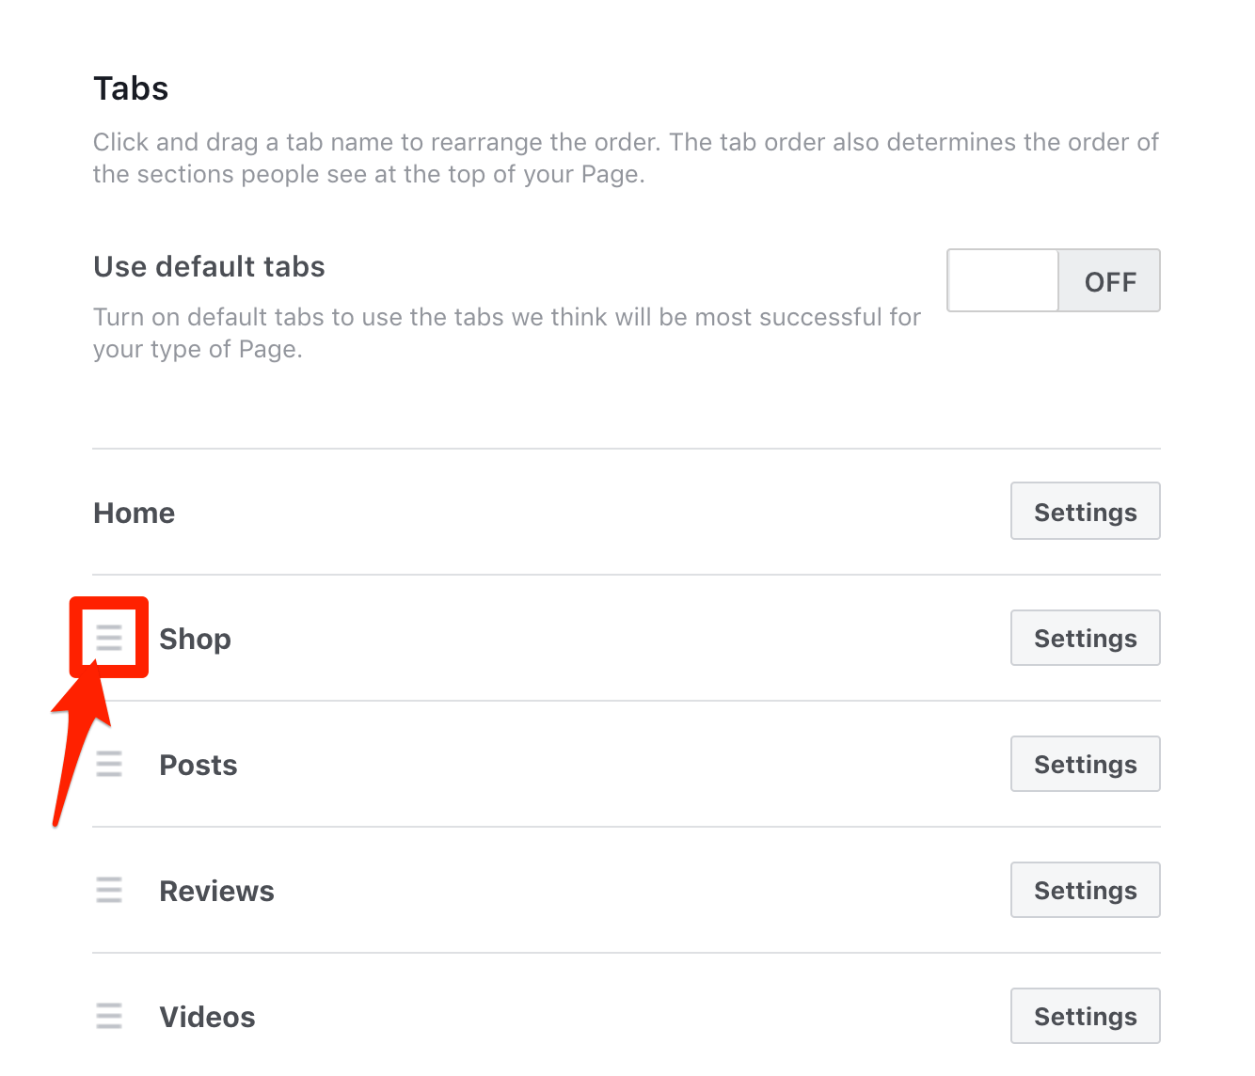Open Settings for the Posts tab
The width and height of the screenshot is (1255, 1076).
coord(1085,764)
